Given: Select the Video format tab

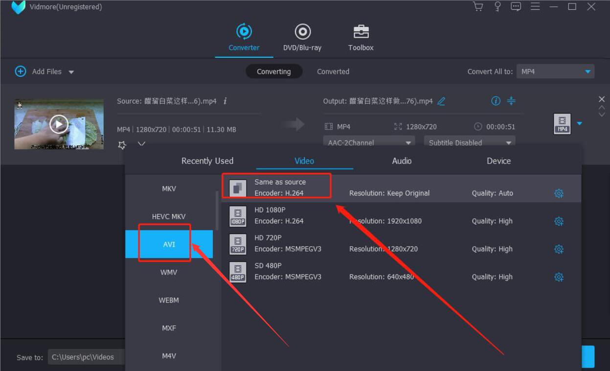Looking at the screenshot, I should [304, 161].
